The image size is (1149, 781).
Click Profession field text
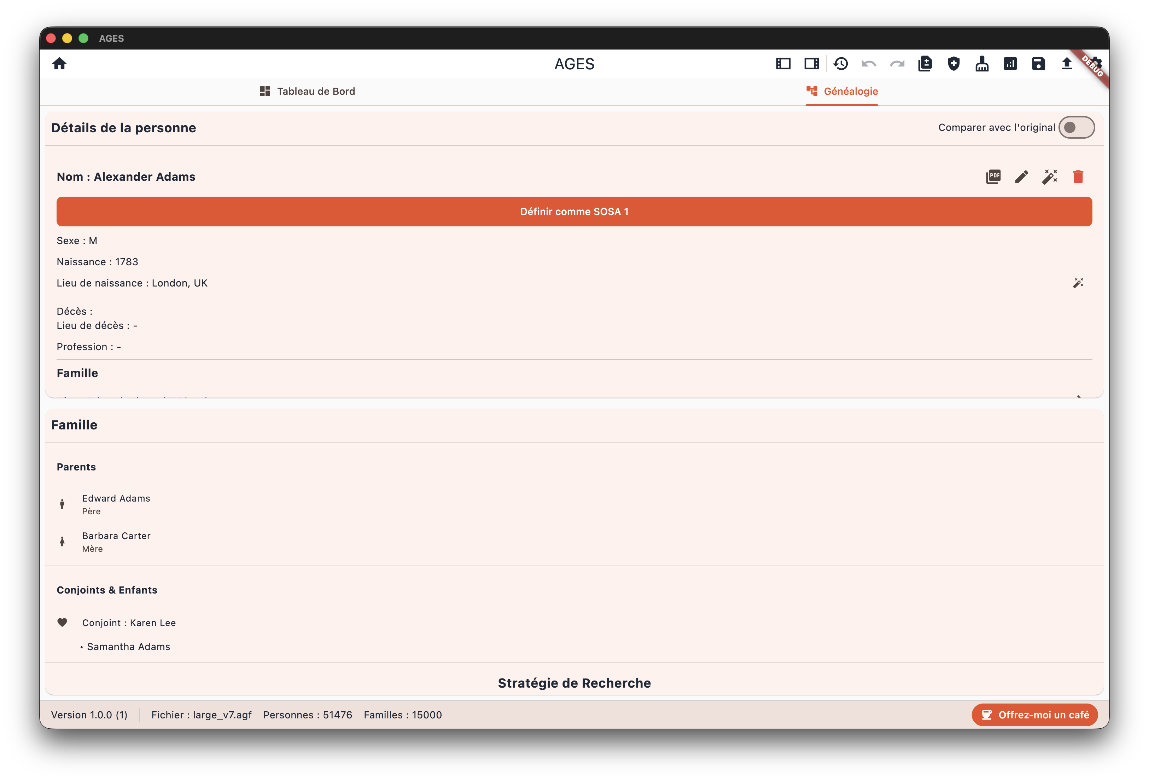tap(89, 347)
